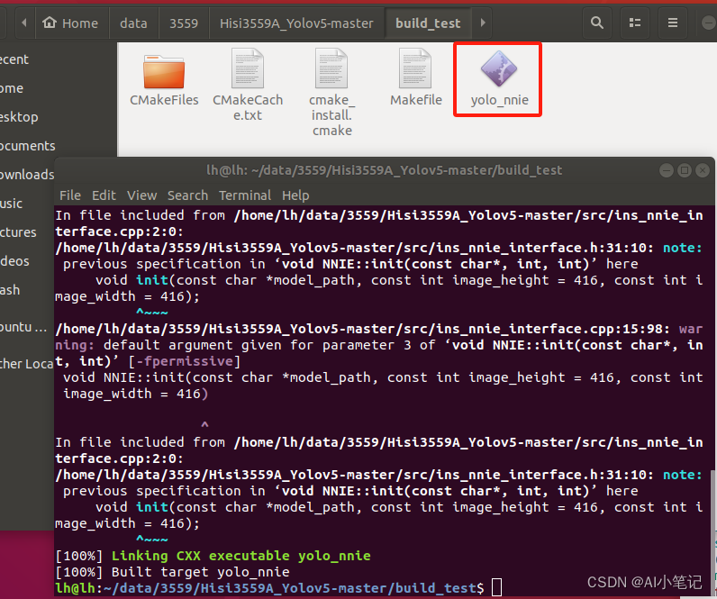Open Recent in file manager sidebar
This screenshot has width=717, height=599.
click(x=14, y=59)
